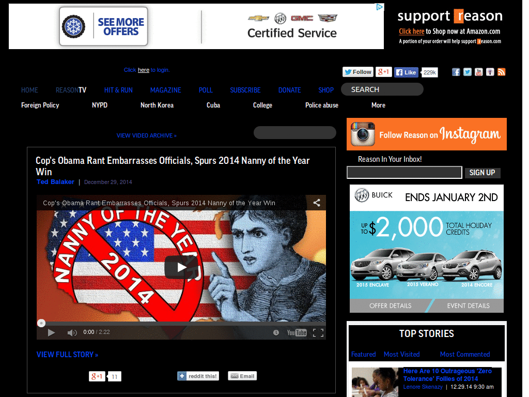This screenshot has height=397, width=529.
Task: Click the 229k Facebook like count
Action: (x=429, y=72)
